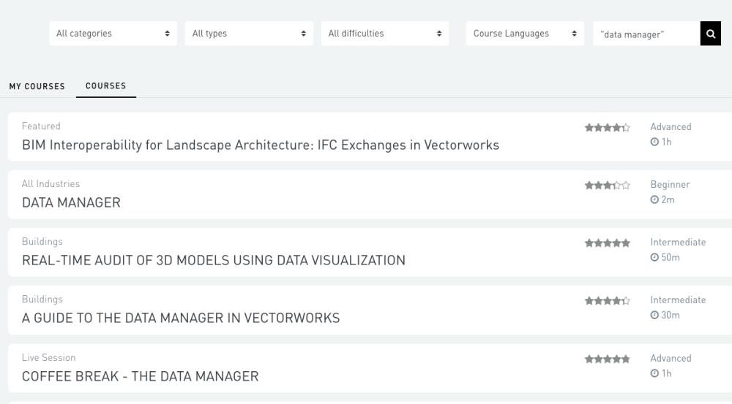Open Real-Time Audit of 3D Models course
The height and width of the screenshot is (404, 732).
point(213,261)
